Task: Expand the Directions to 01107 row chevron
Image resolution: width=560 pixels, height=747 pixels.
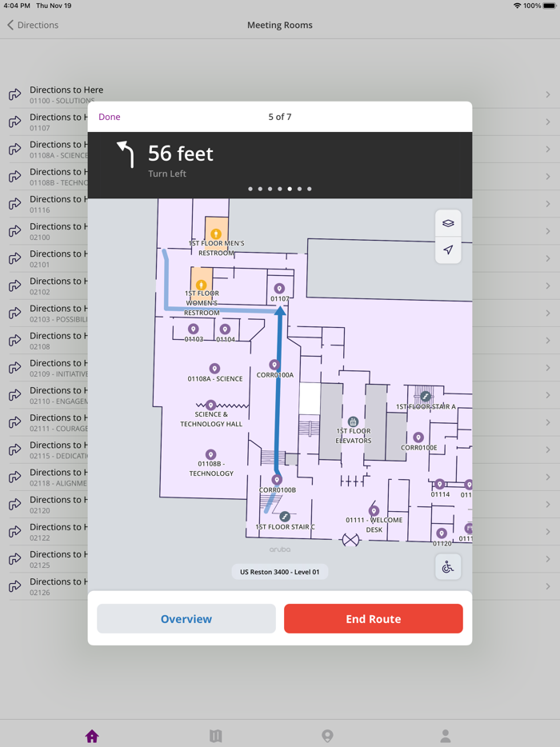Action: [x=548, y=122]
